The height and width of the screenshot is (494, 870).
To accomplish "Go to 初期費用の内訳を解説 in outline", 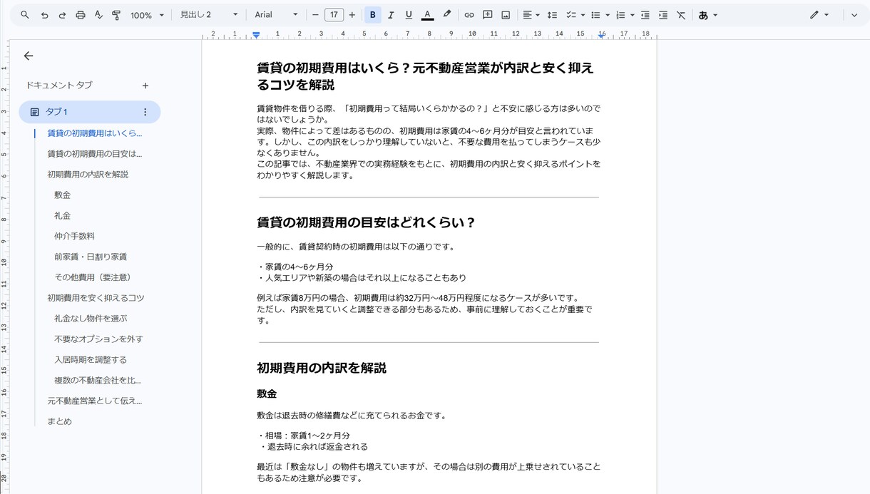I will pyautogui.click(x=88, y=175).
